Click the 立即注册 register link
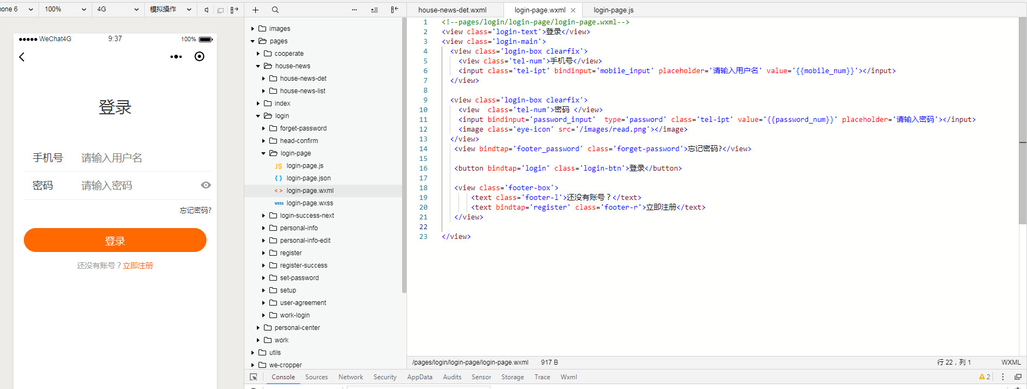Screen dimensions: 1027x389 (138, 265)
